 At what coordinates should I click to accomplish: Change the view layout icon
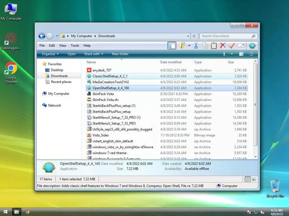(x=224, y=54)
